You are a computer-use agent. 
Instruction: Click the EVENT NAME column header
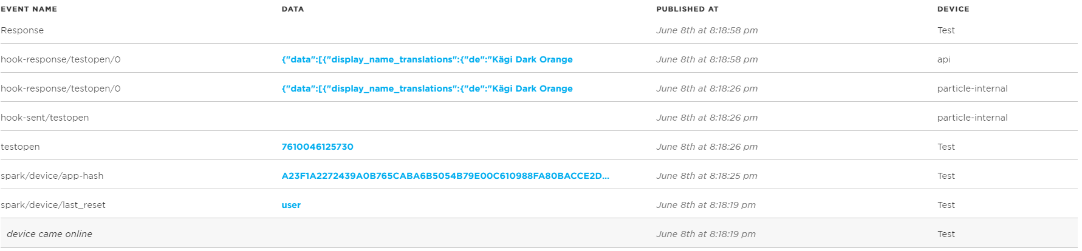tap(29, 9)
